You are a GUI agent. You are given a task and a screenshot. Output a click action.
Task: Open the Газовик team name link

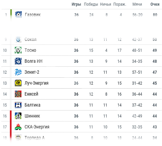pos(33,15)
